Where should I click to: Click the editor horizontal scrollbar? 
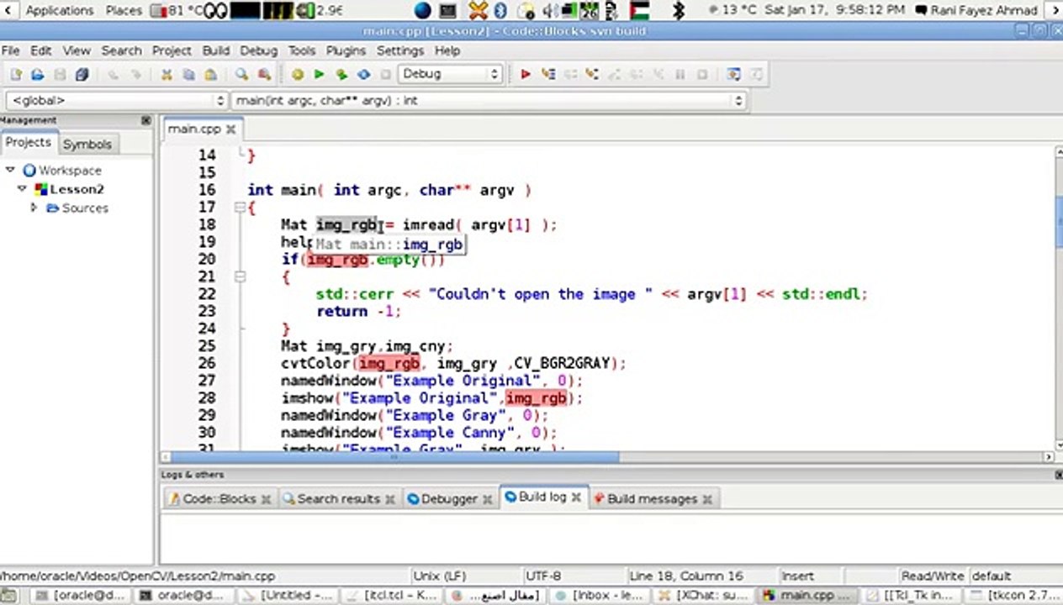point(606,457)
